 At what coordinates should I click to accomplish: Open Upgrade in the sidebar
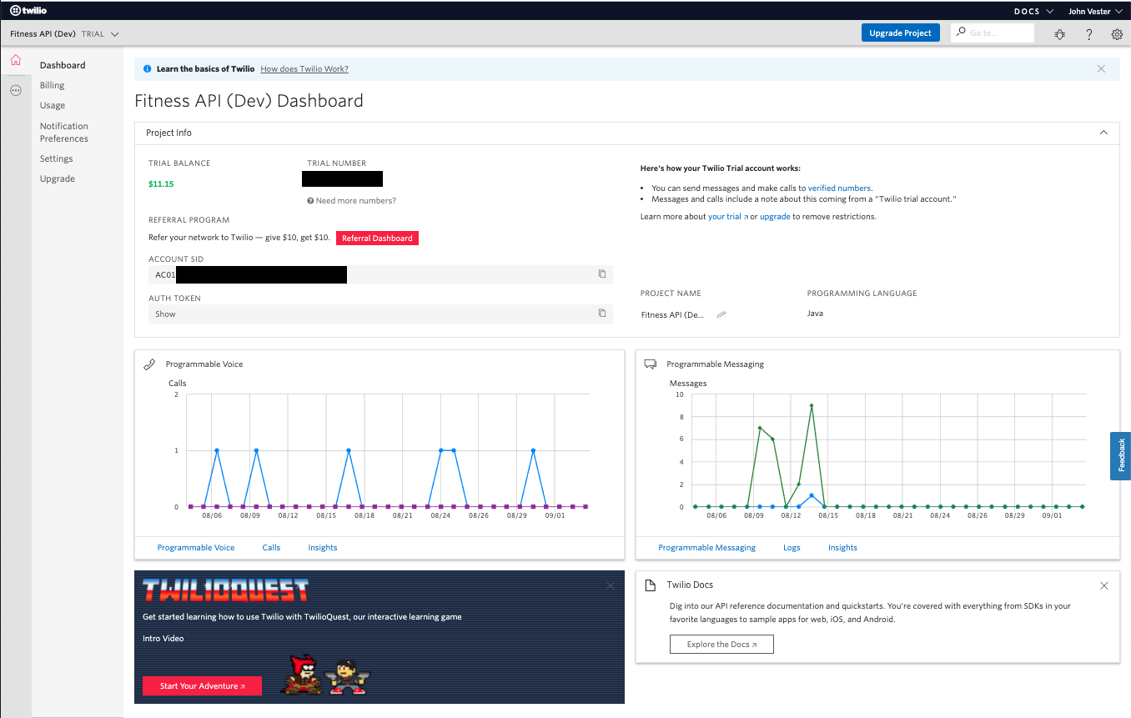tap(57, 178)
